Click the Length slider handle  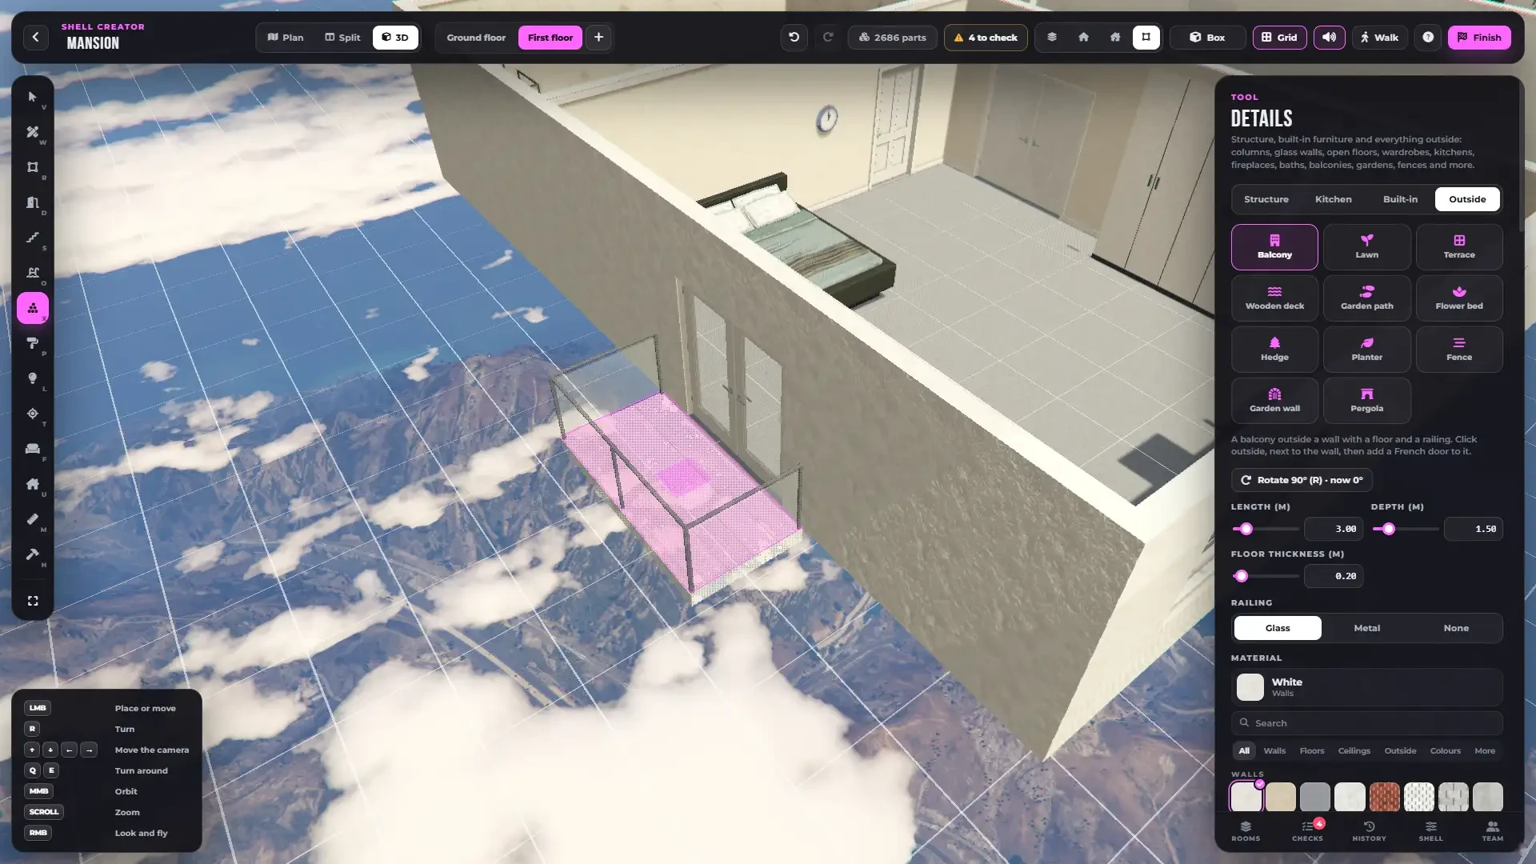(1246, 529)
